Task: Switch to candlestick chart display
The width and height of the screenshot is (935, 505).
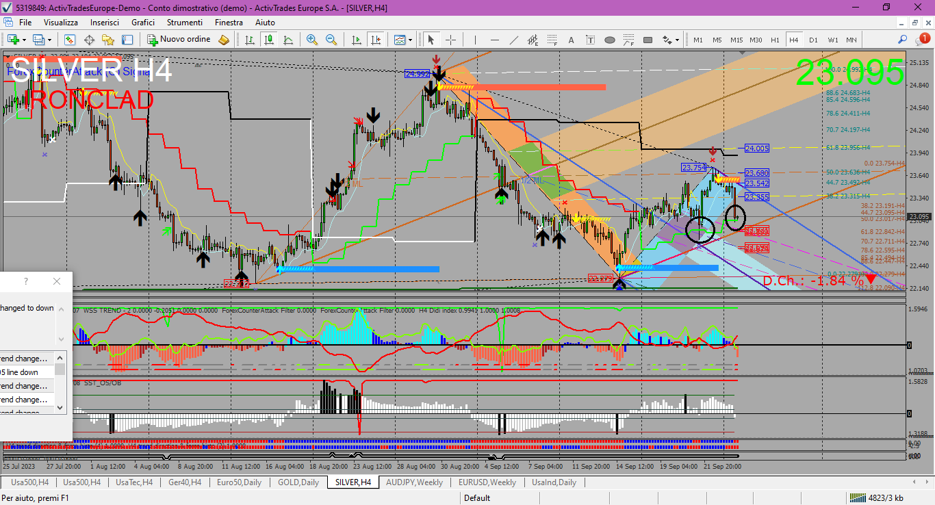Action: tap(269, 40)
